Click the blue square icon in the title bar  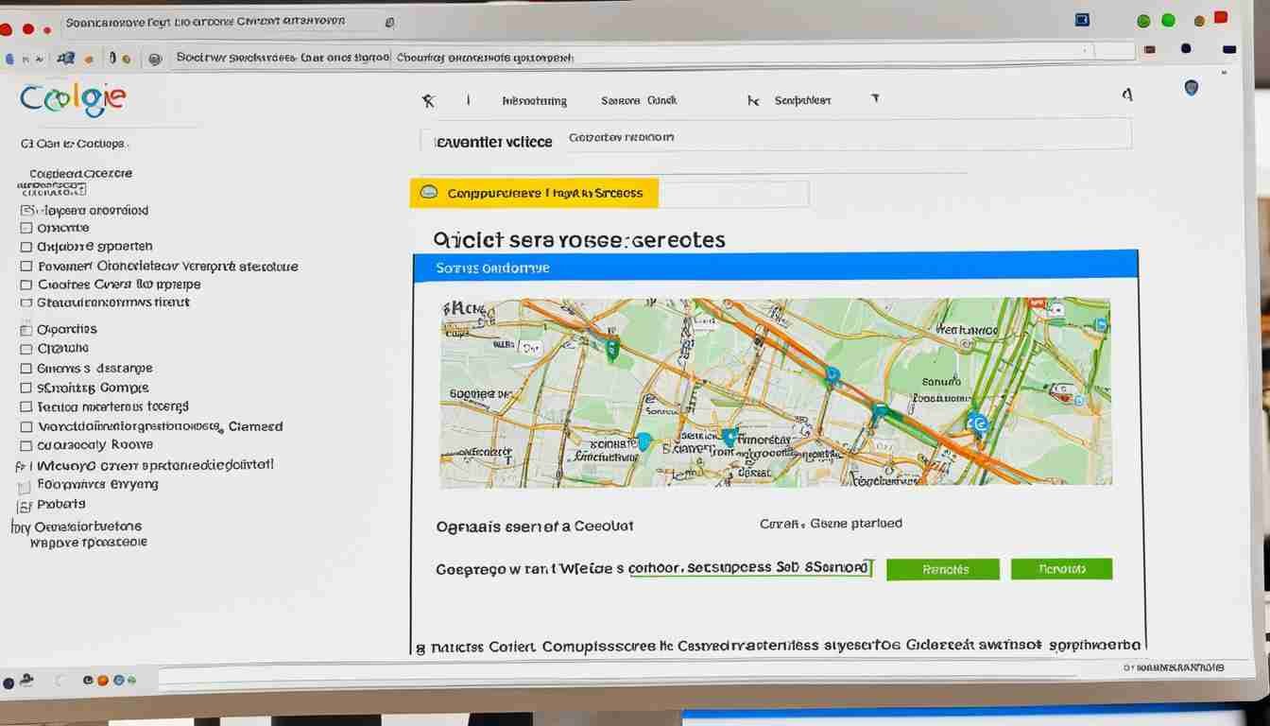point(1083,19)
